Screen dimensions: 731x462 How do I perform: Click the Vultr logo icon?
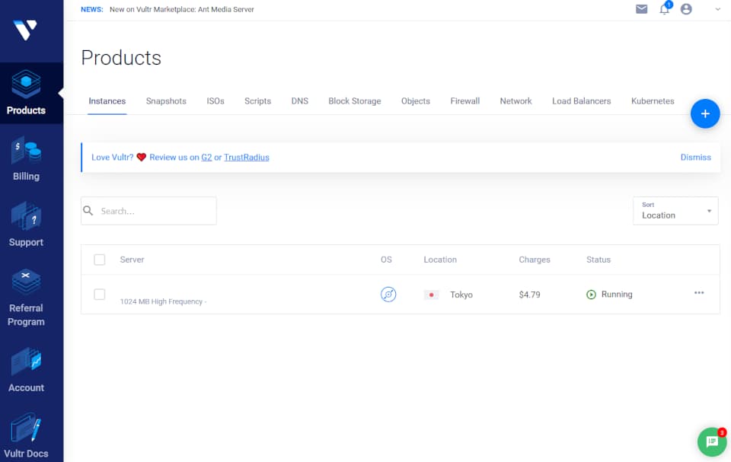click(x=25, y=30)
